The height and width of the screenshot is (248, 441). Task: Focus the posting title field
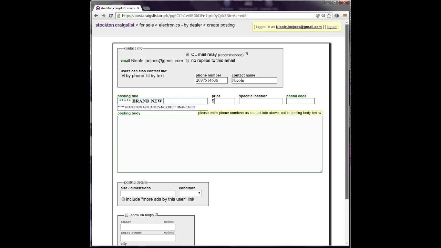click(163, 101)
